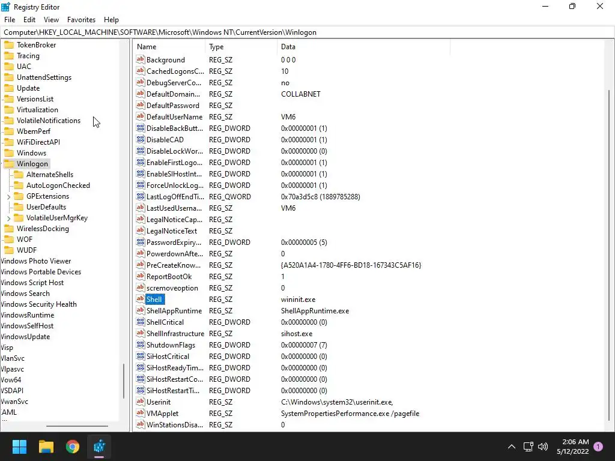The height and width of the screenshot is (461, 615).
Task: Click the registry path address bar
Action: (x=307, y=32)
